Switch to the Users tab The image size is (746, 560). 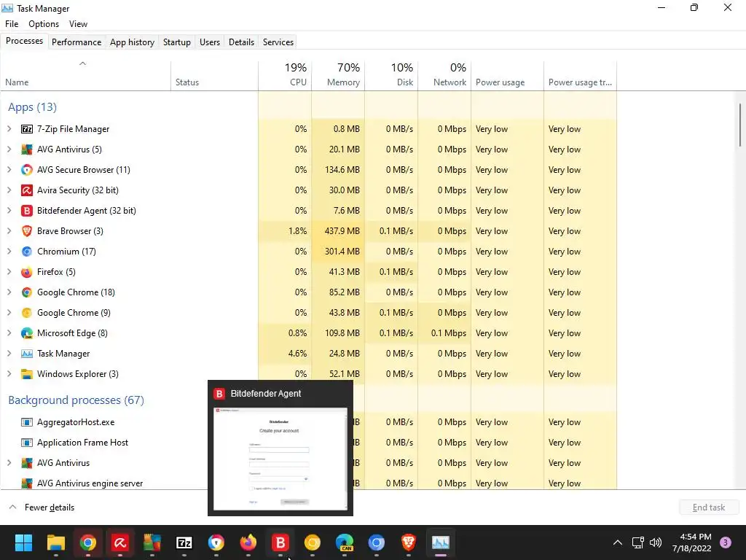coord(210,42)
